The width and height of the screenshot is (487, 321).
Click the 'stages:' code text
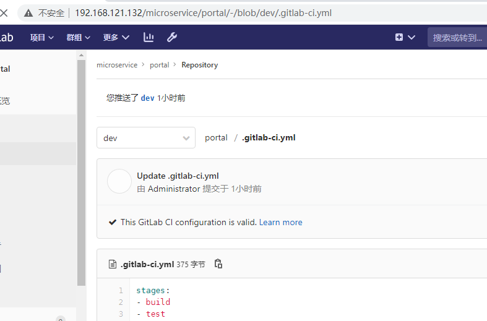153,291
